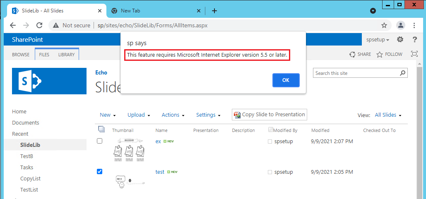
Task: Expand the Upload dropdown menu
Action: pyautogui.click(x=139, y=115)
